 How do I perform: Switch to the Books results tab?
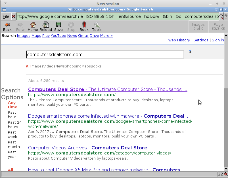pos(96,66)
